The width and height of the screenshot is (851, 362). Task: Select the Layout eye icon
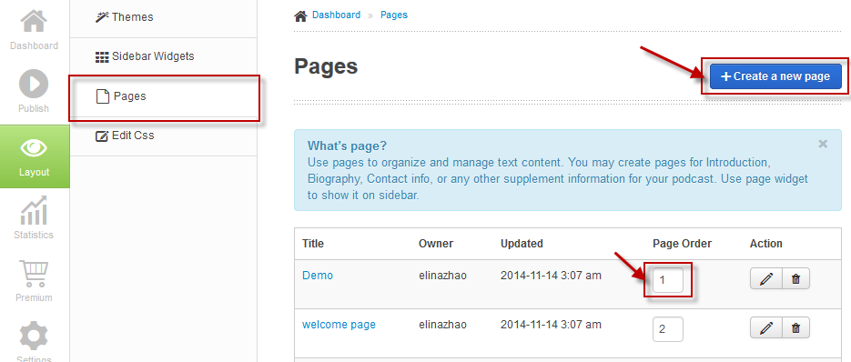[x=34, y=147]
